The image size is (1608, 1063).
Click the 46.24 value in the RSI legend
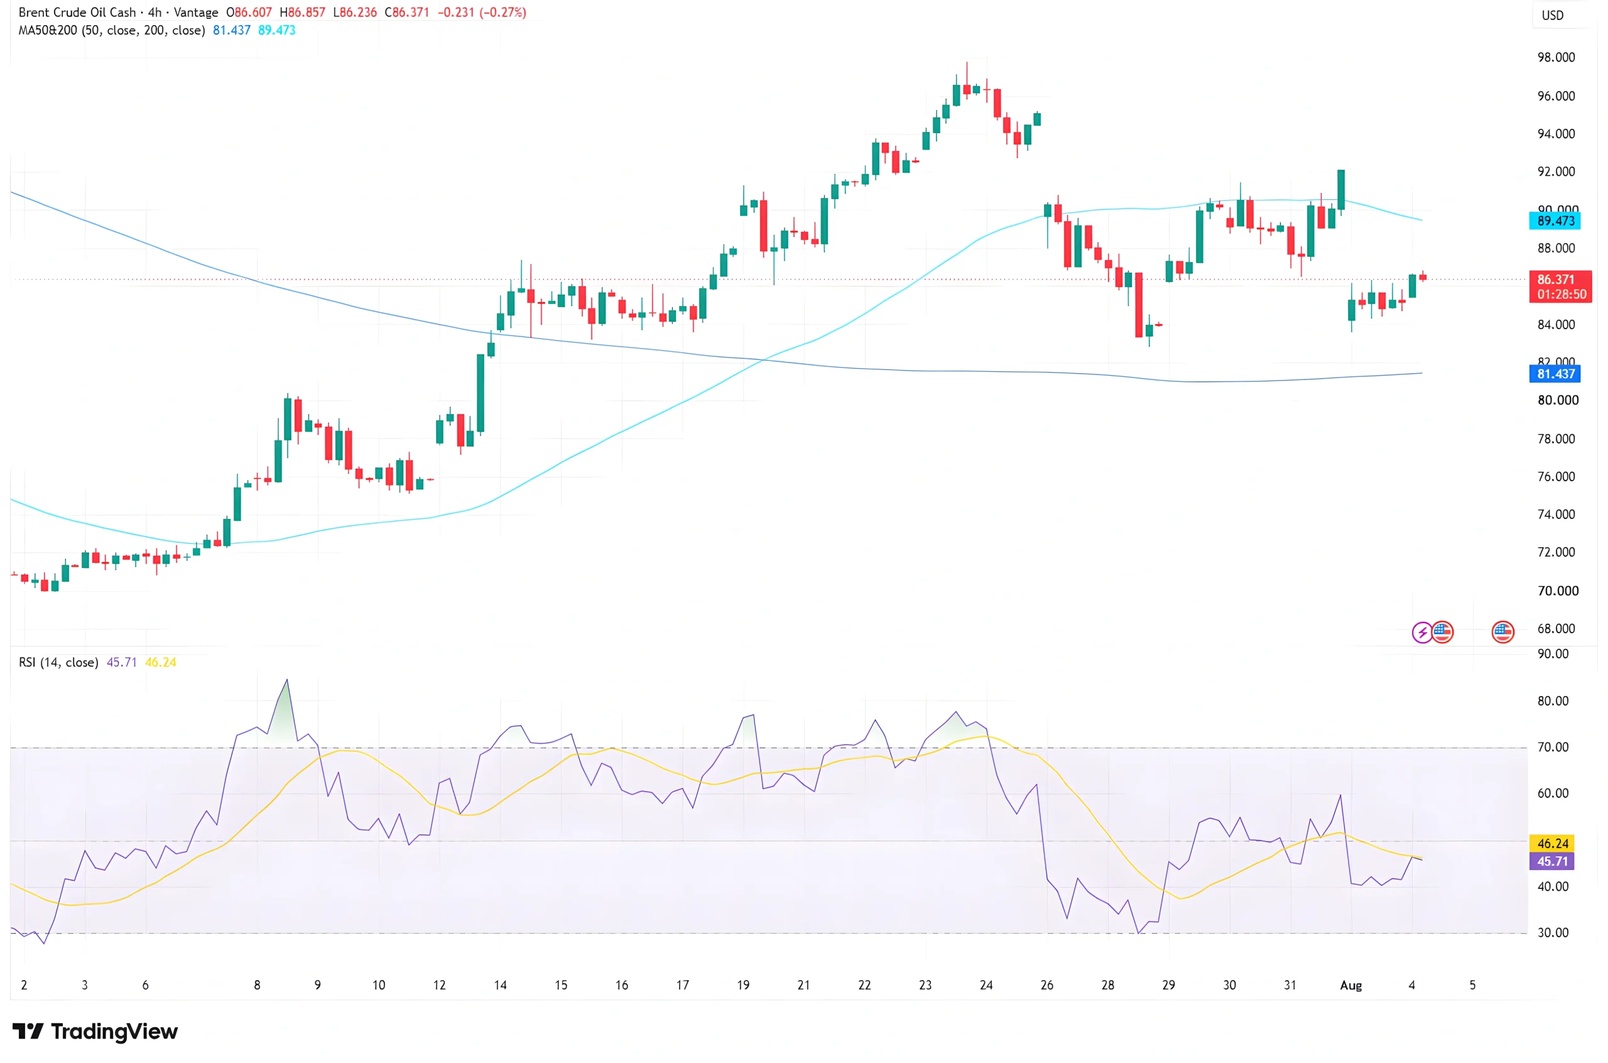click(161, 662)
